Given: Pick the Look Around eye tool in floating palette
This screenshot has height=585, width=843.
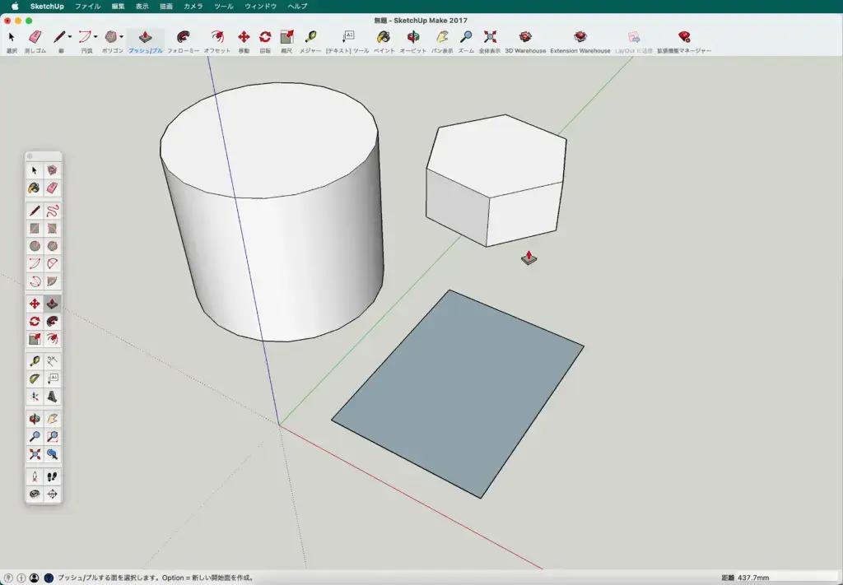Looking at the screenshot, I should pyautogui.click(x=35, y=494).
